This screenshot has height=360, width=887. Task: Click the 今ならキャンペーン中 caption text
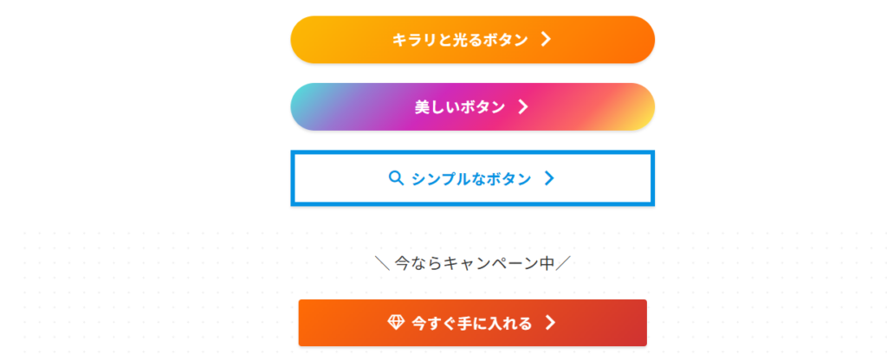[x=474, y=263]
